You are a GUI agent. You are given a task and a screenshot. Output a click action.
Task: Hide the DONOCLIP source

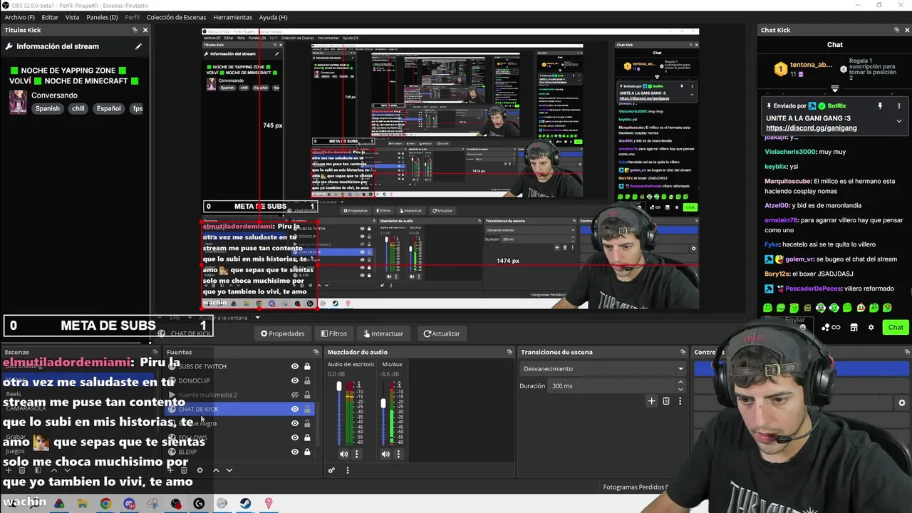click(x=294, y=380)
